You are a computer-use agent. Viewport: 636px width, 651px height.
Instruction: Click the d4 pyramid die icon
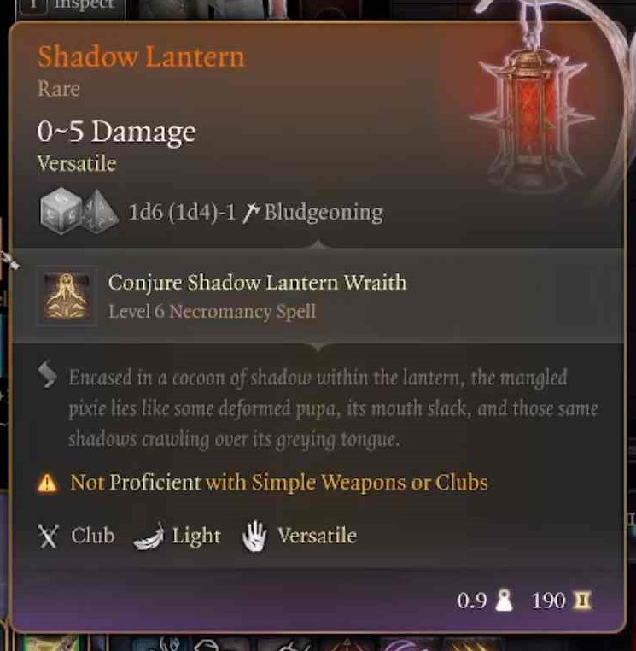click(x=99, y=211)
